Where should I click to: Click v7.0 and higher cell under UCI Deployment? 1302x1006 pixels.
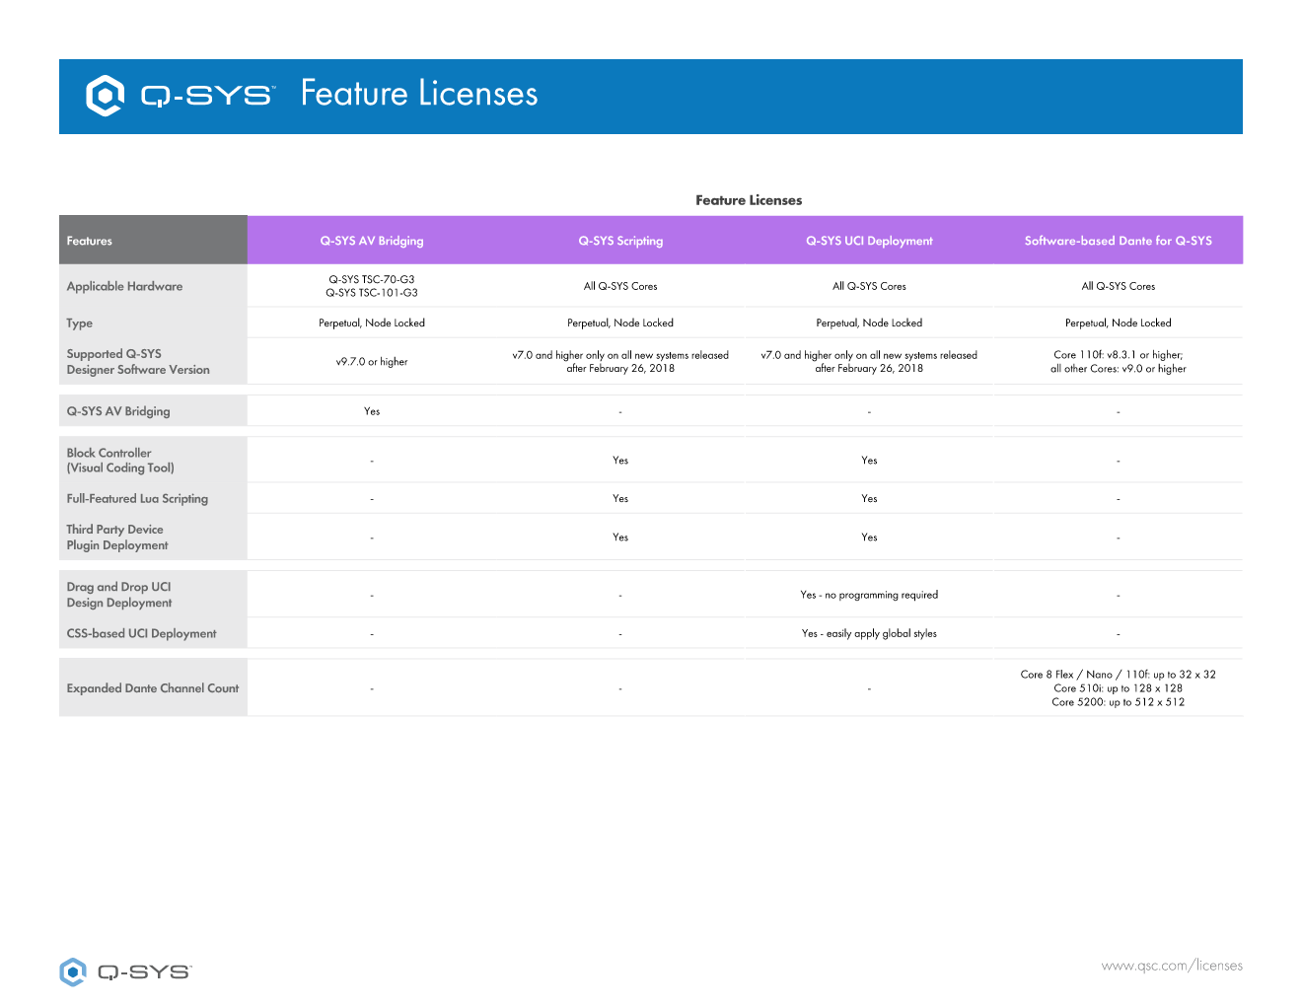869,362
